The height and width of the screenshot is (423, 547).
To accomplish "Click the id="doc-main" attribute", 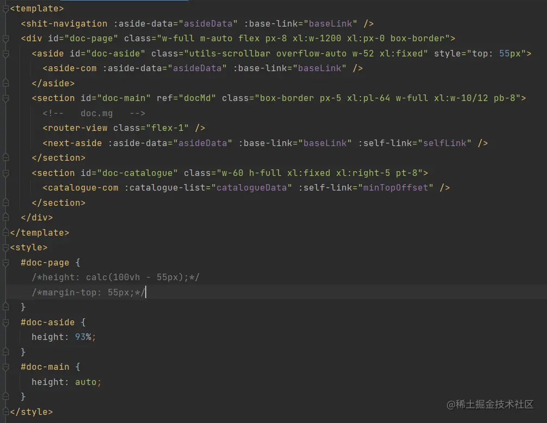I will 115,98.
